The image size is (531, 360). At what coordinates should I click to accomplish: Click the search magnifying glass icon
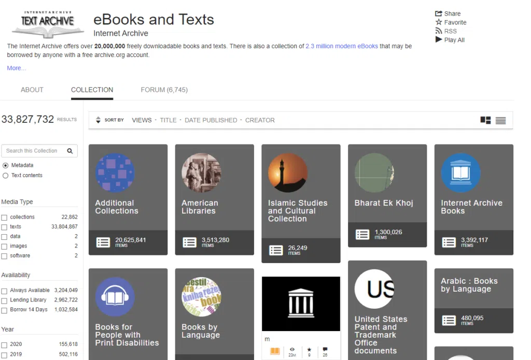70,151
